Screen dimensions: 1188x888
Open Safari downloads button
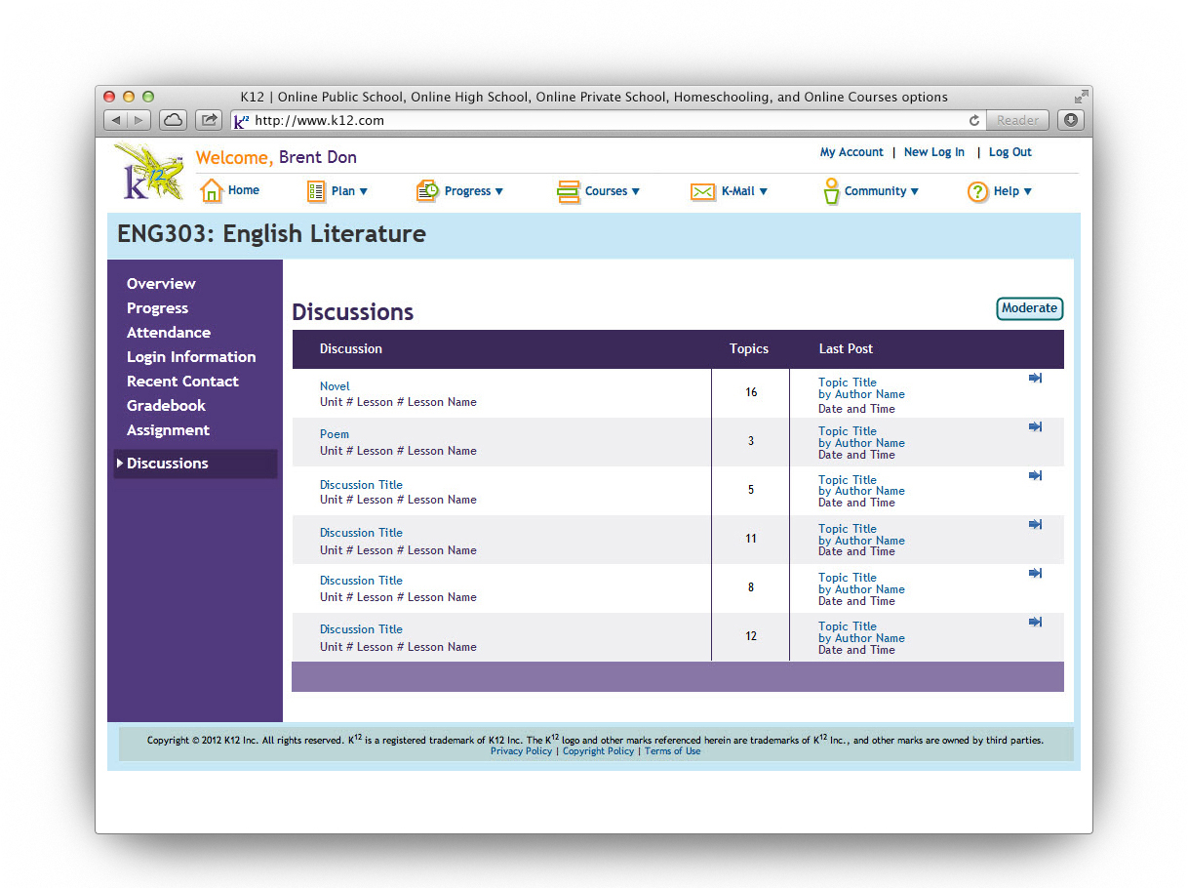click(x=1071, y=120)
